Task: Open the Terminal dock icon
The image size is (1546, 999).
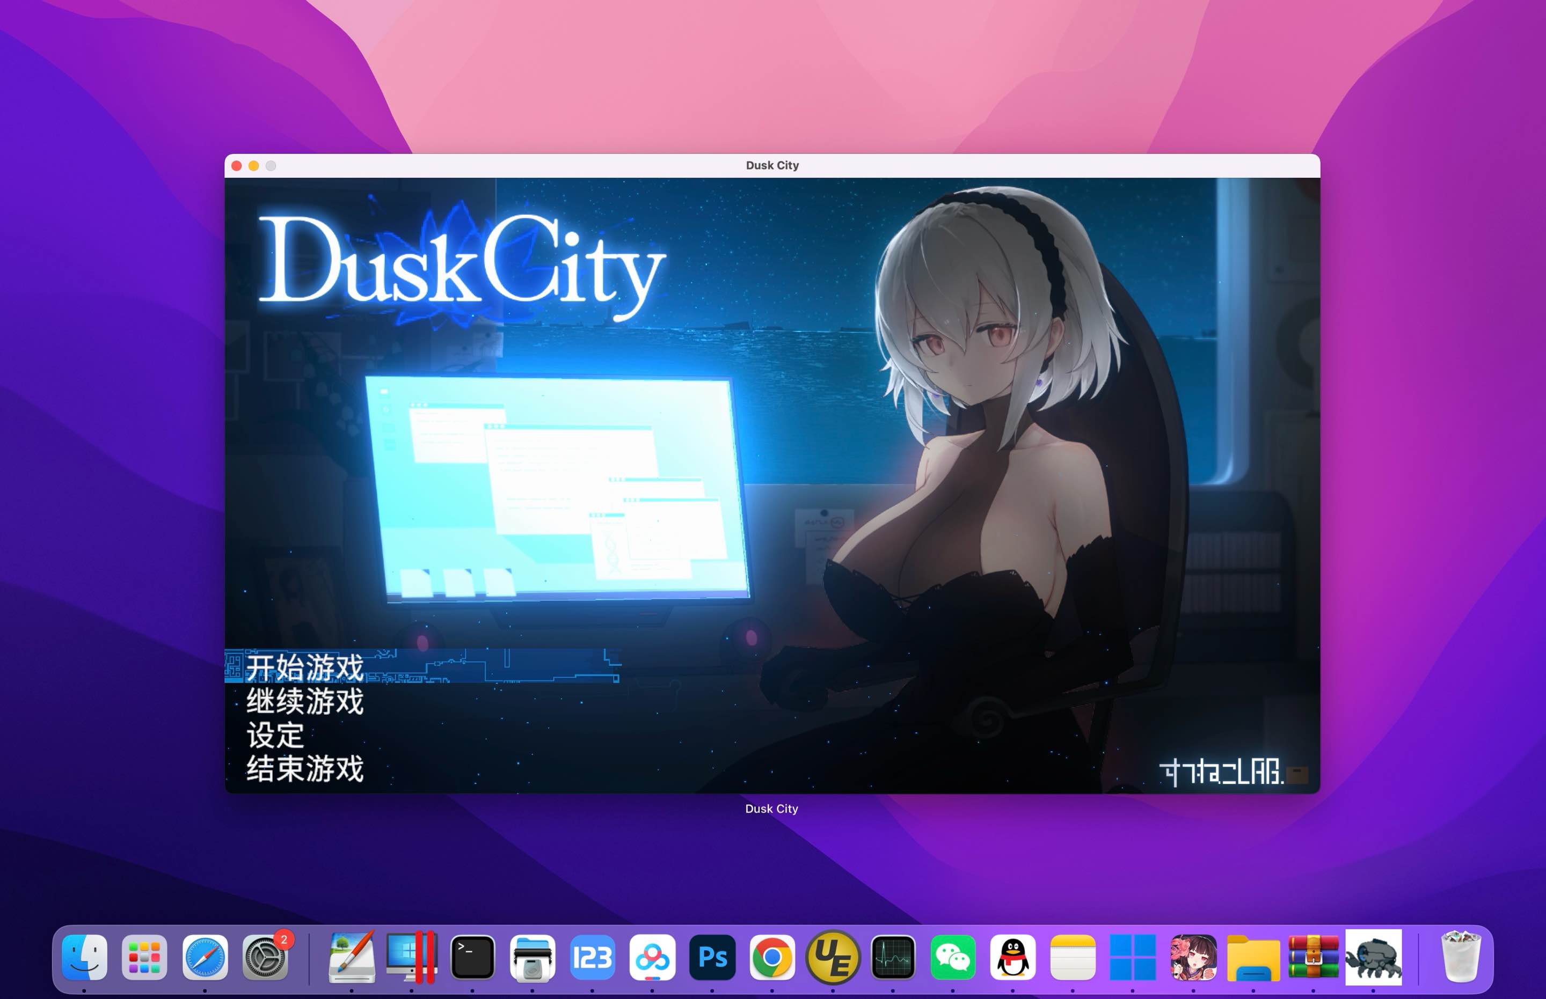Action: 472,957
